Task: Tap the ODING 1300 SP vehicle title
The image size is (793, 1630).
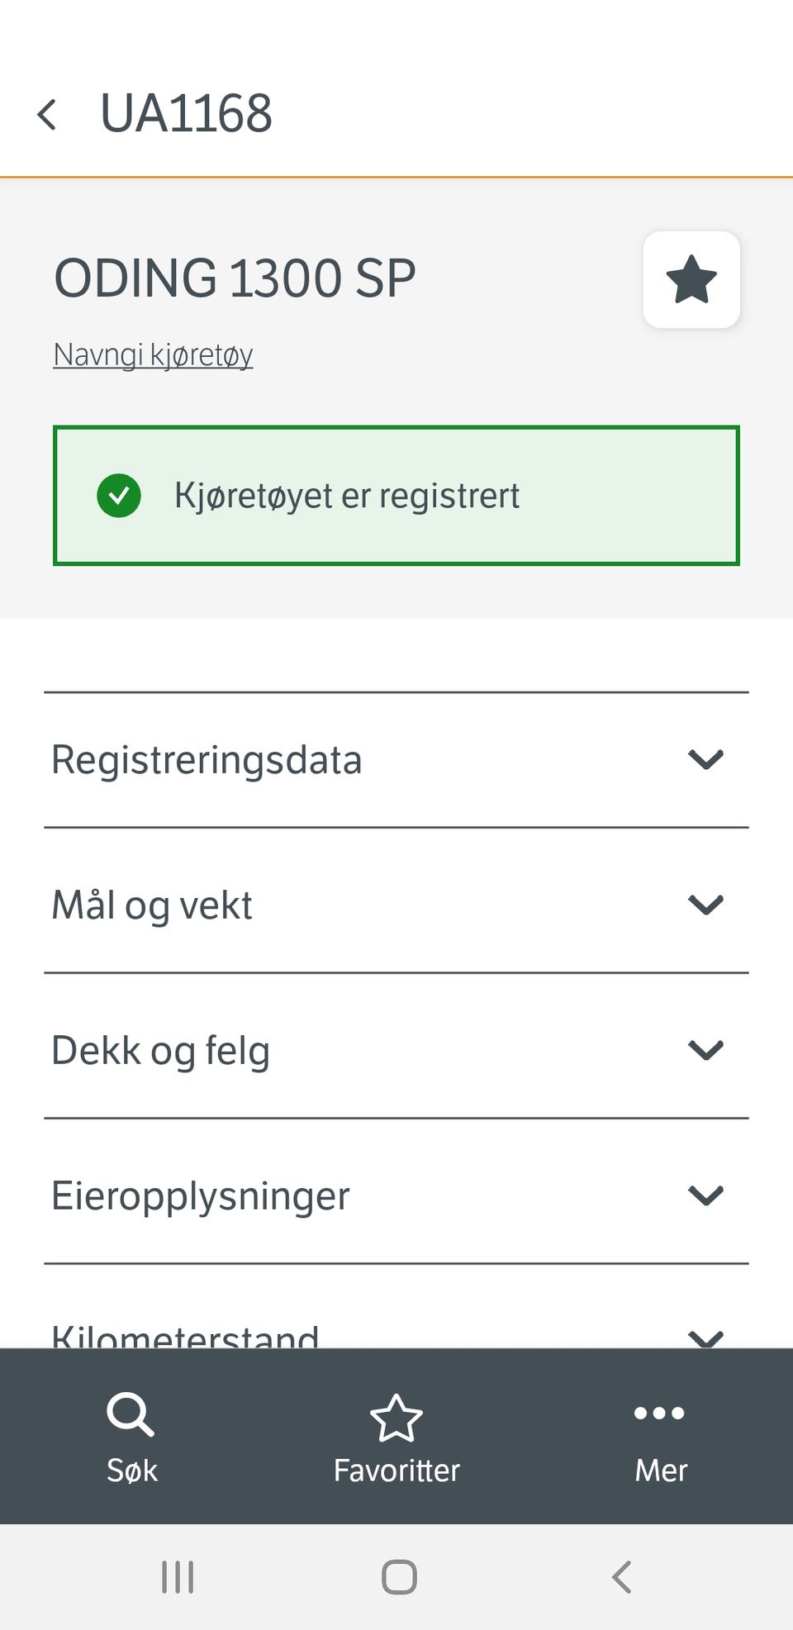Action: point(235,278)
